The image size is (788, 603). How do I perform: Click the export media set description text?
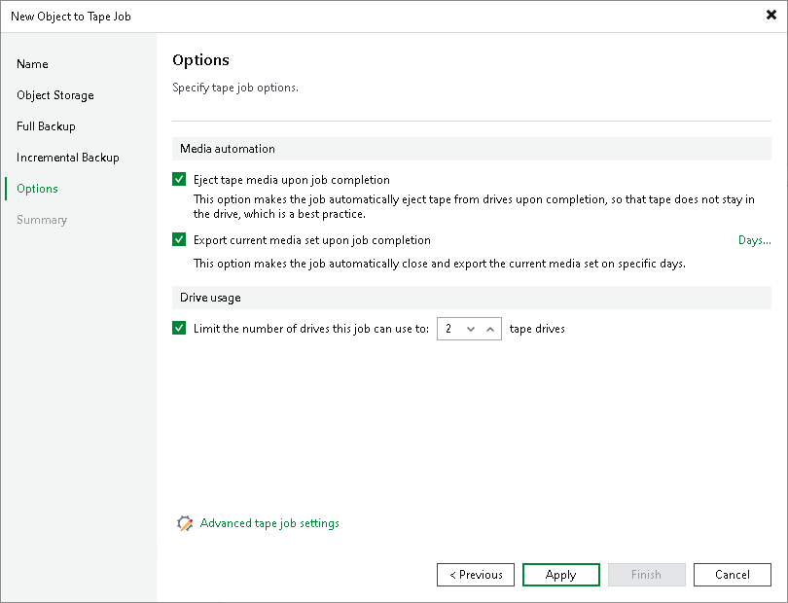pos(440,264)
